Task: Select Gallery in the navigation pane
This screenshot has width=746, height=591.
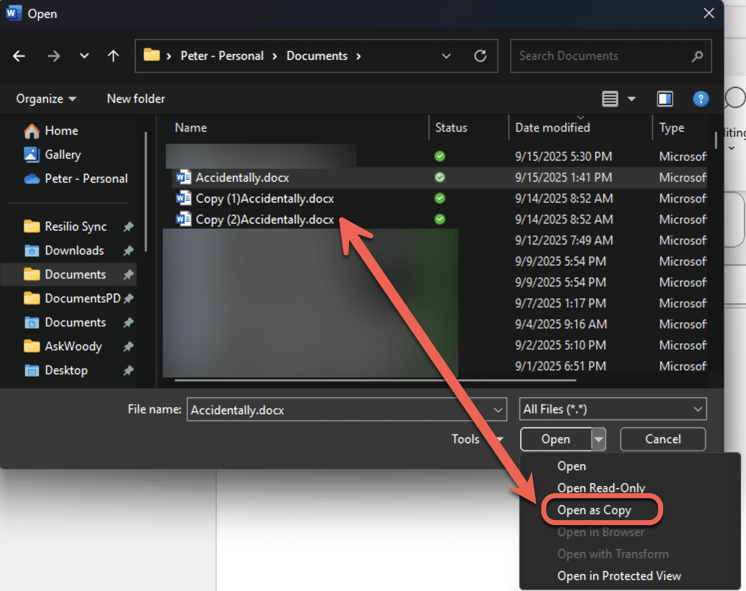Action: click(62, 155)
